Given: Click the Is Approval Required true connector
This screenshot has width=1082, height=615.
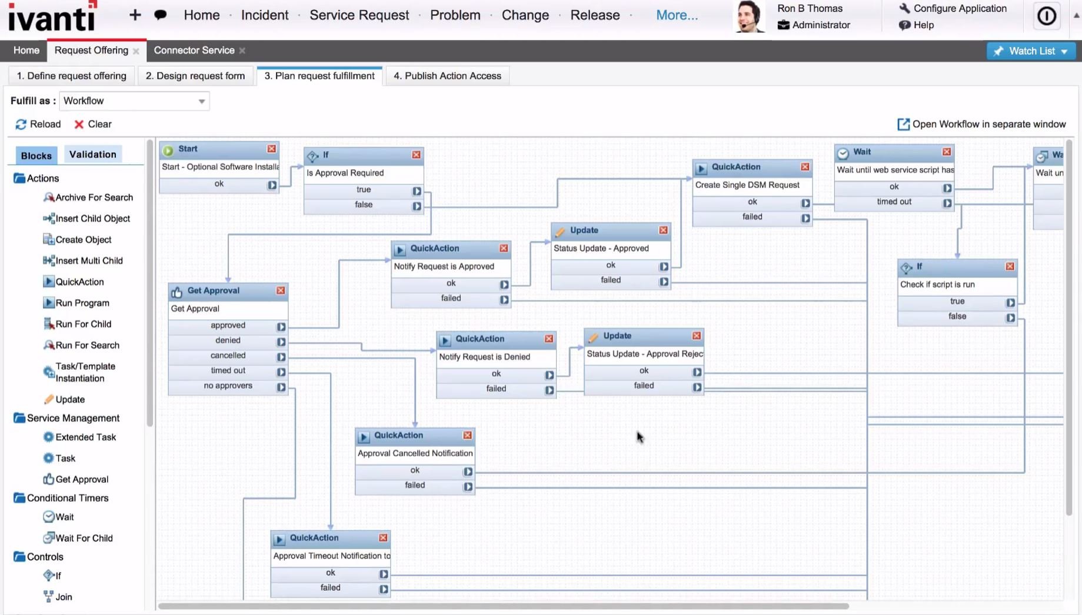Looking at the screenshot, I should (x=417, y=191).
